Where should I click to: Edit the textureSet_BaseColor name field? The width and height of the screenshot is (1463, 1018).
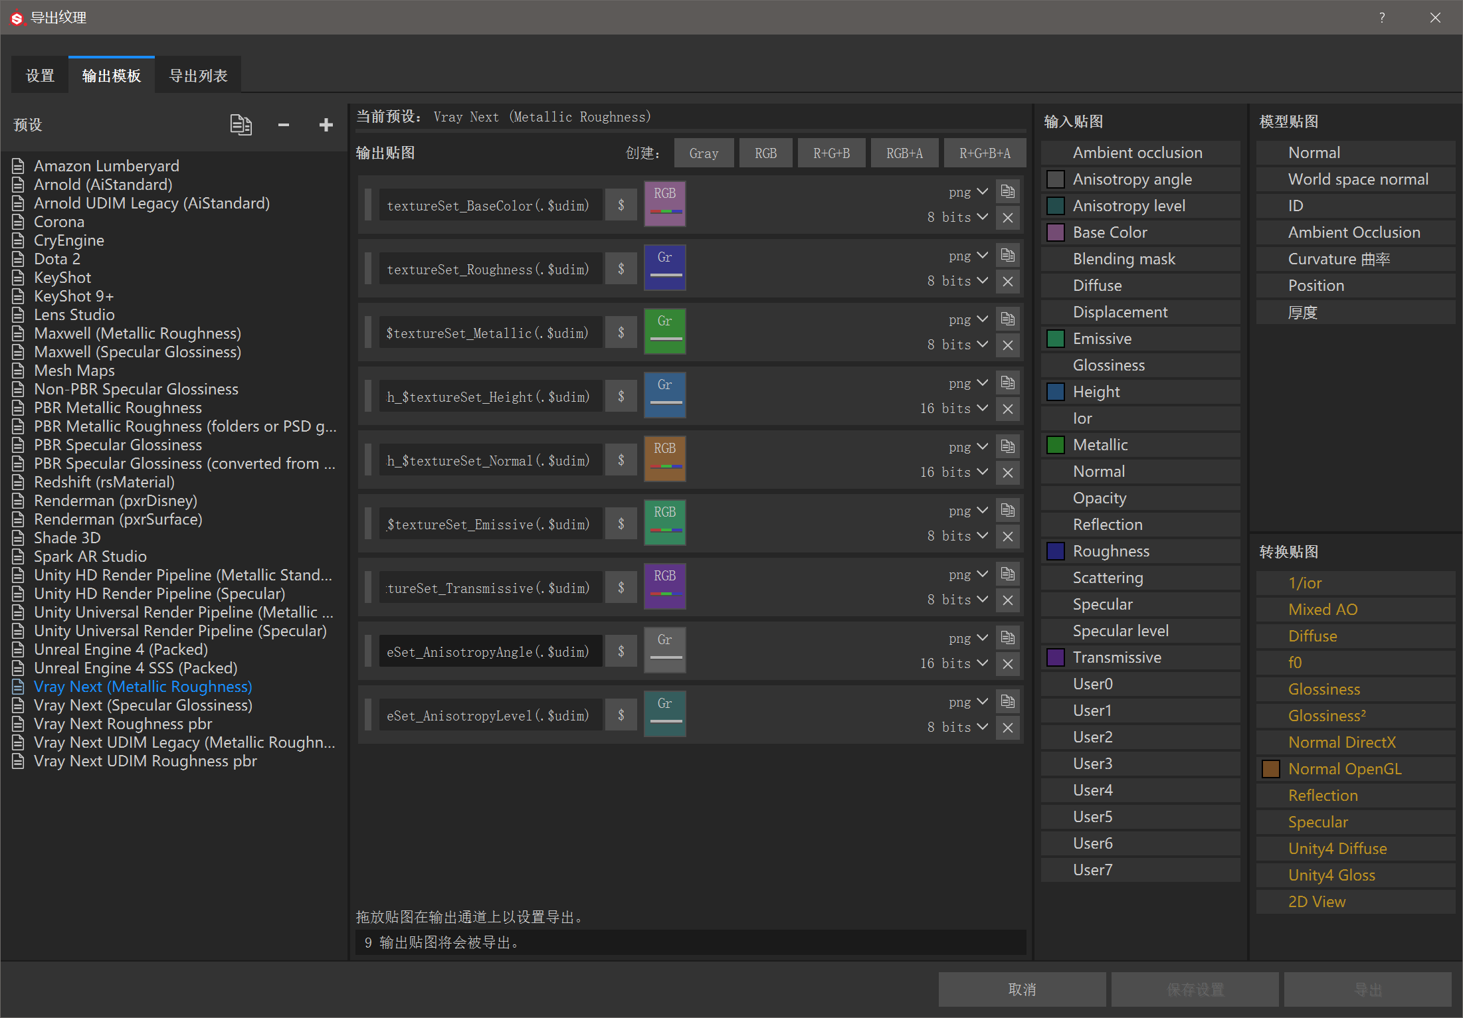tap(490, 205)
